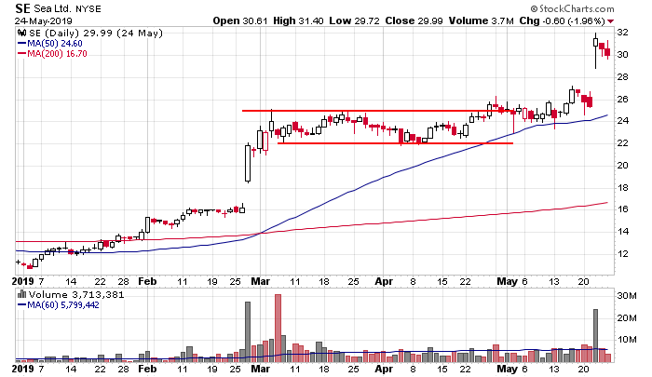Click the Close 29.99 value
The height and width of the screenshot is (377, 652).
[414, 20]
